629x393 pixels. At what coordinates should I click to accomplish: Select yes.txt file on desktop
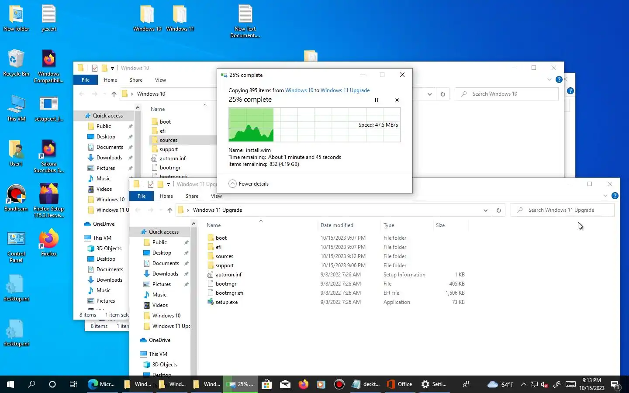49,18
